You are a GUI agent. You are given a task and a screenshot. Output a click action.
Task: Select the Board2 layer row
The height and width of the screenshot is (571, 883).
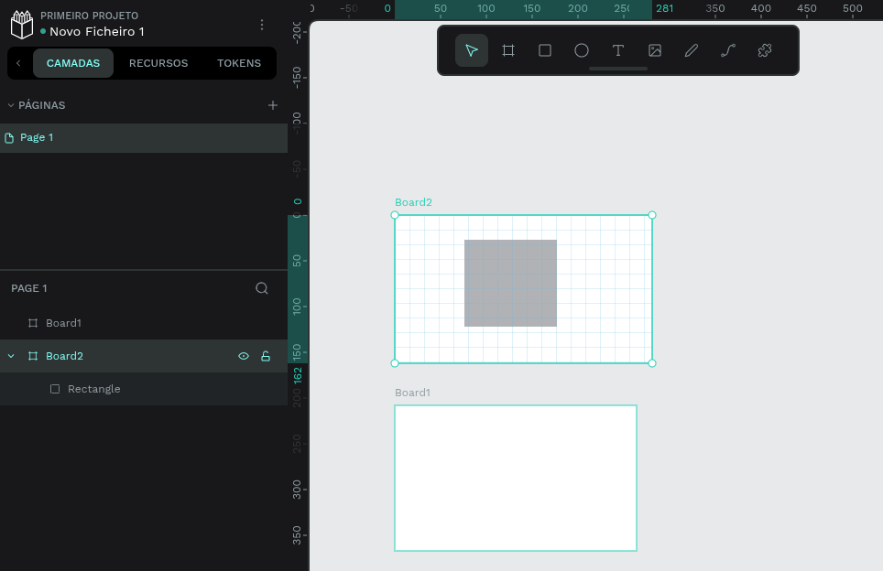point(144,356)
